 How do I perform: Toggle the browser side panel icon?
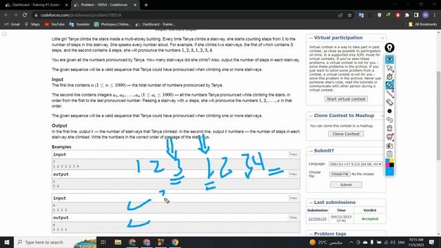(x=416, y=15)
